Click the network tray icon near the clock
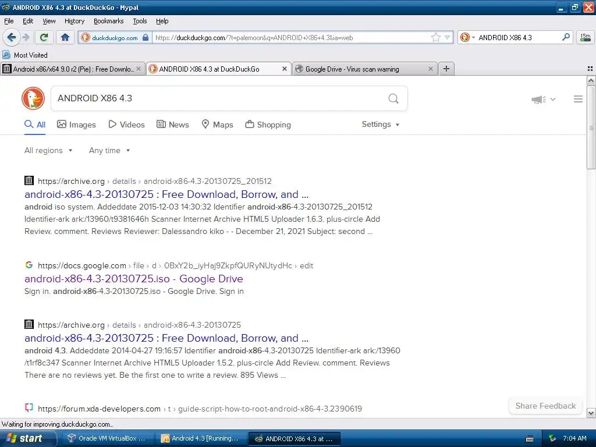The height and width of the screenshot is (447, 596). (x=552, y=439)
